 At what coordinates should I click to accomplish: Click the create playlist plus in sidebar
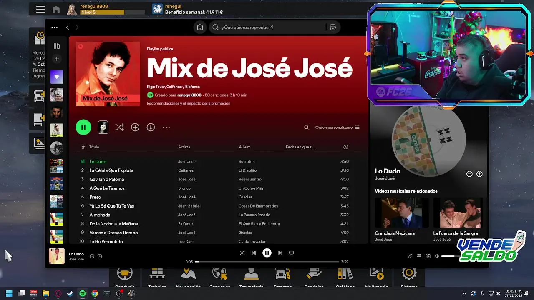tap(57, 59)
